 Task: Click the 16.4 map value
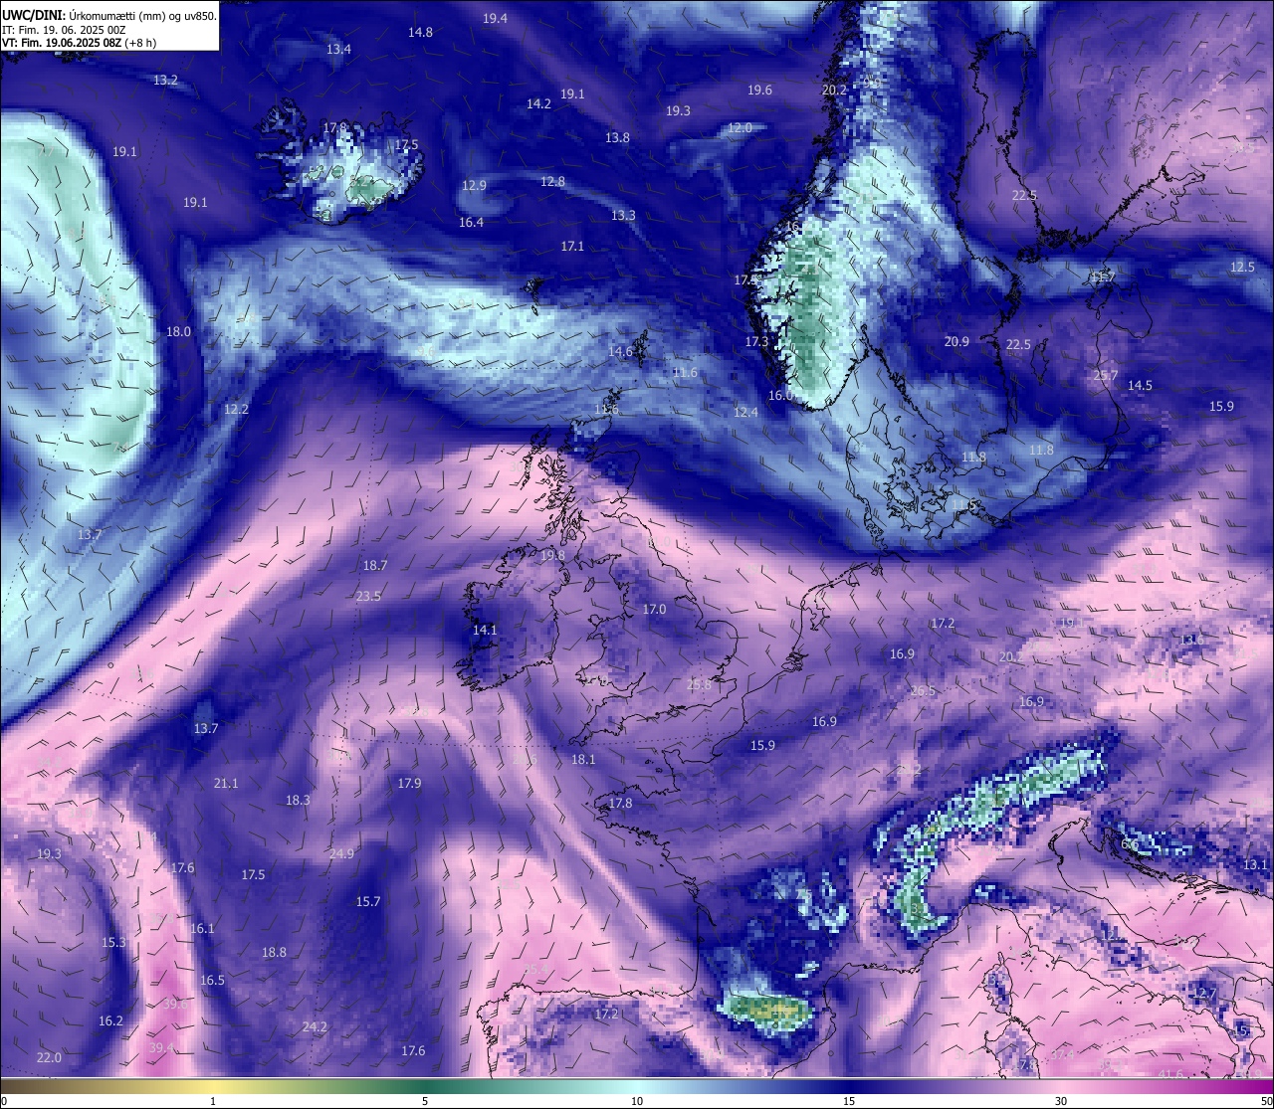[x=471, y=223]
